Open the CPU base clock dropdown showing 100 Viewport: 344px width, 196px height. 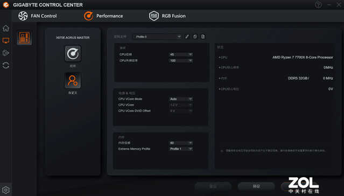(x=181, y=61)
